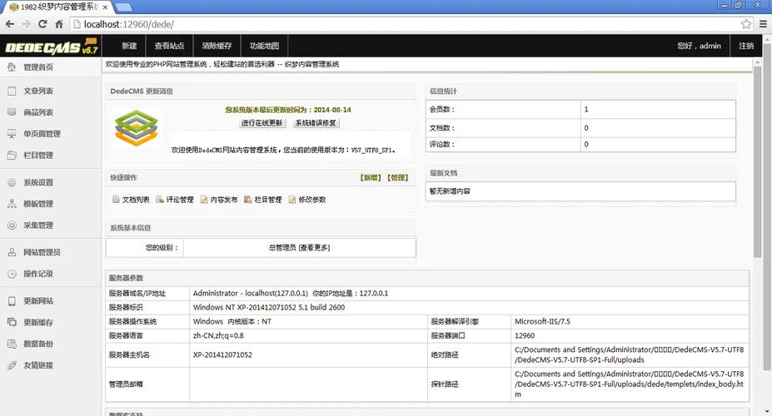This screenshot has height=416, width=772.
Task: Open 文章列表 sidebar link text
Action: 38,91
